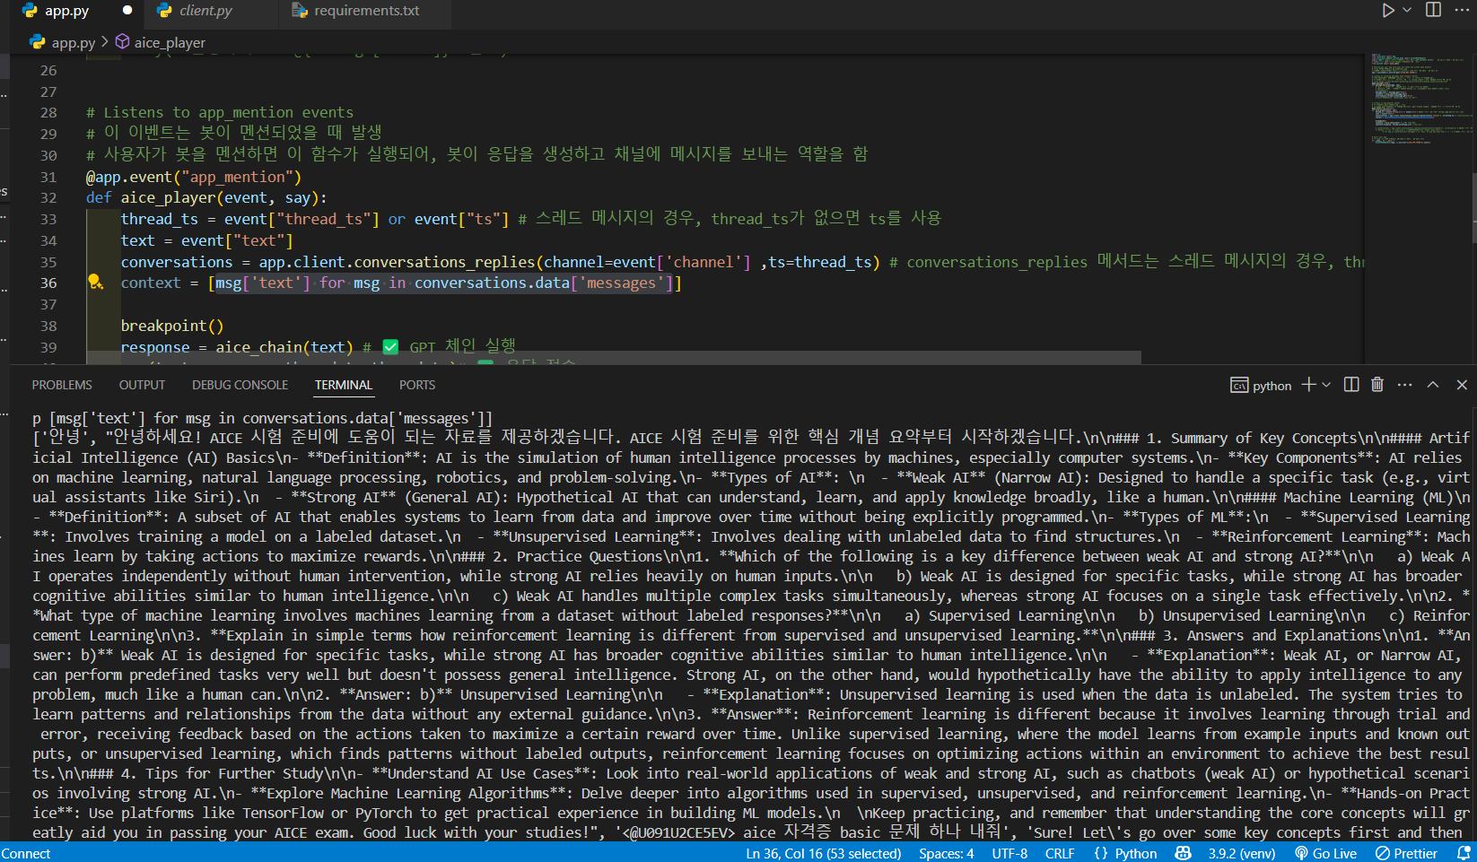Image resolution: width=1477 pixels, height=862 pixels.
Task: Open run options dropdown arrow
Action: click(x=1407, y=10)
